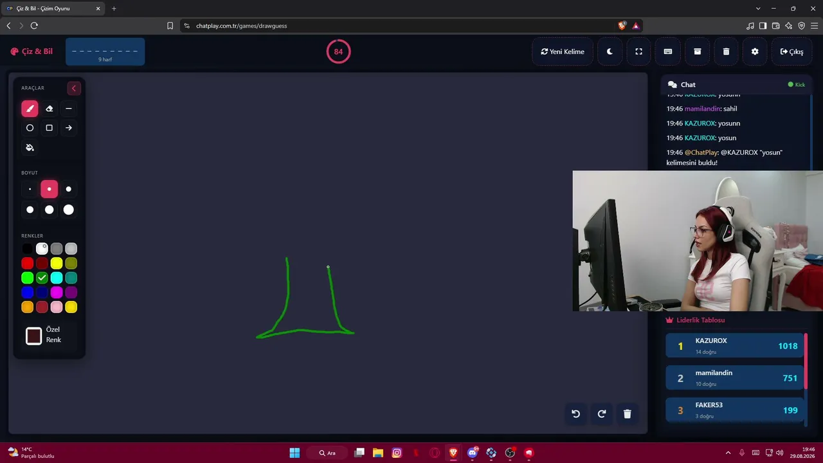Choose the fourth brush size
Viewport: 823px width, 463px height.
30,210
